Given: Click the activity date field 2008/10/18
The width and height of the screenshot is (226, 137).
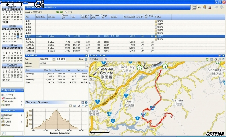Looking at the screenshot, I should (x=45, y=59).
